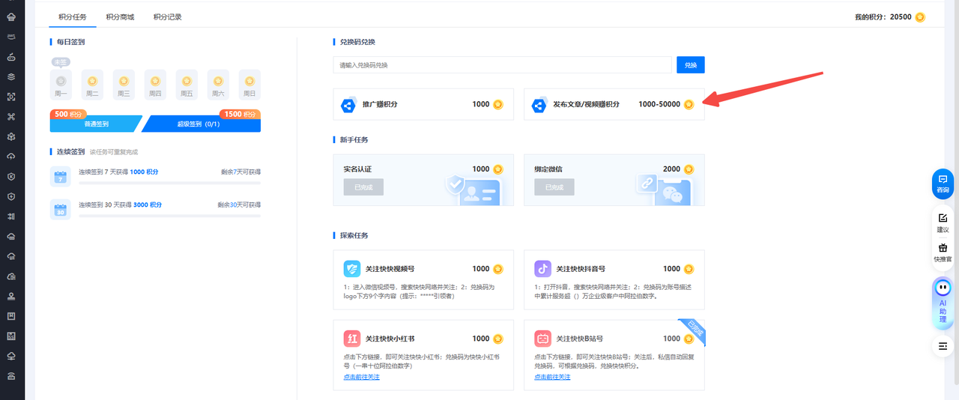Image resolution: width=959 pixels, height=400 pixels.
Task: Click the share icon on 发布文章/视频赚积分
Action: 539,105
